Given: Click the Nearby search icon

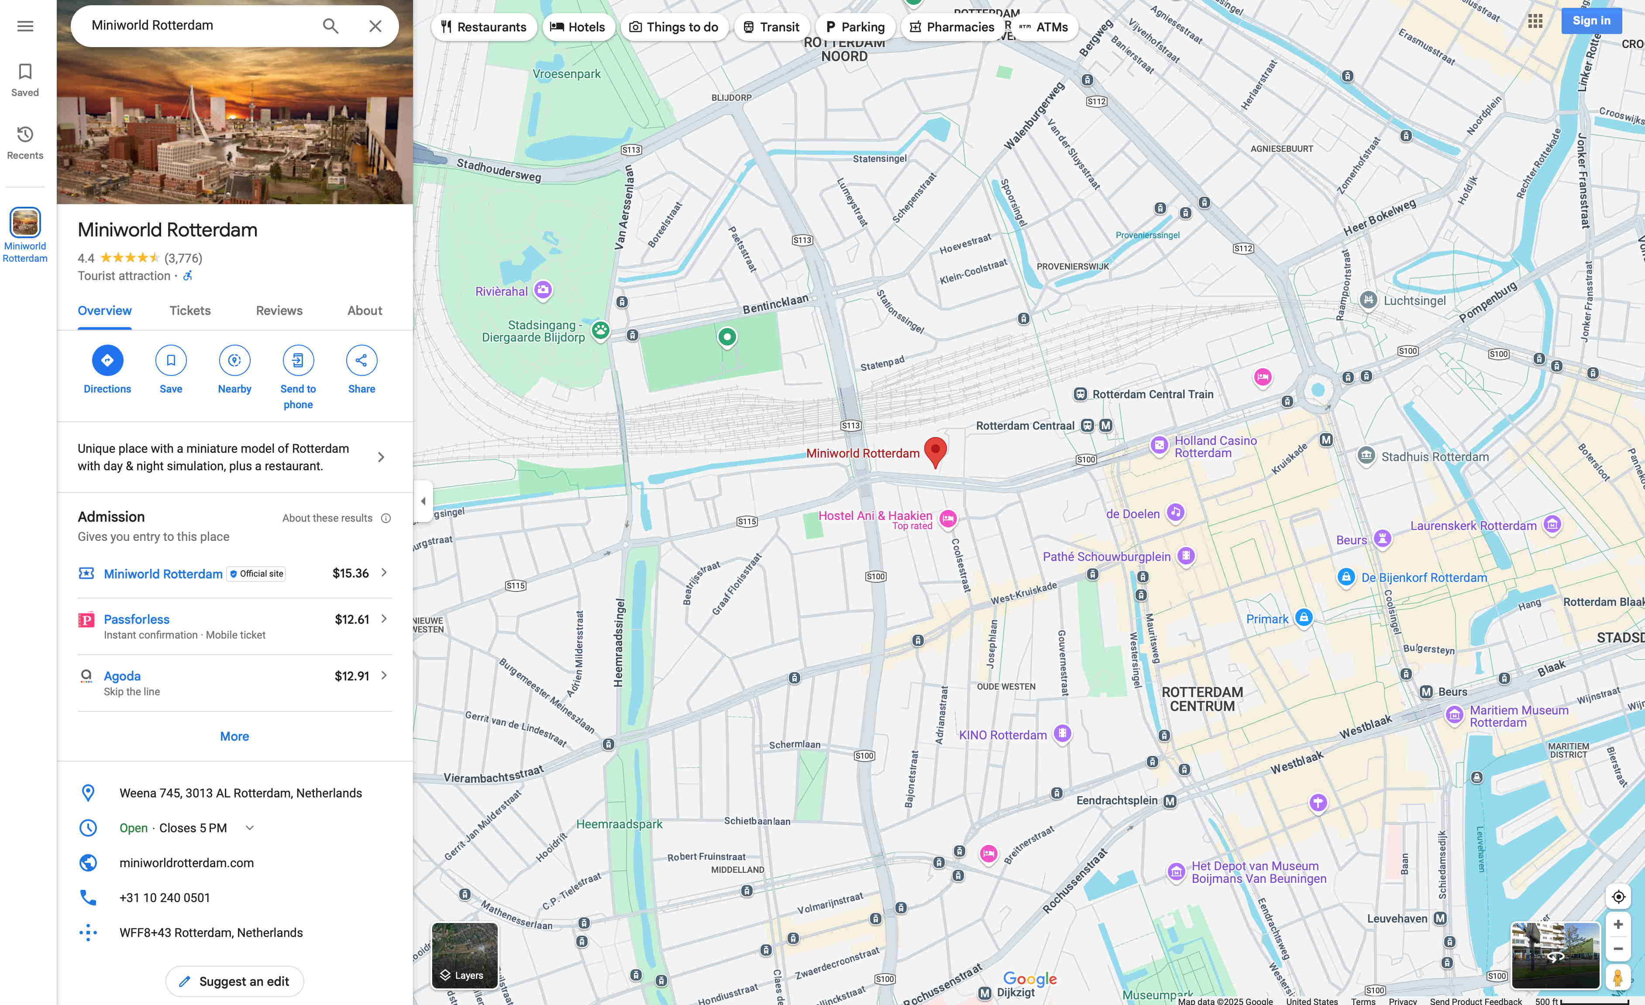Looking at the screenshot, I should [x=234, y=361].
